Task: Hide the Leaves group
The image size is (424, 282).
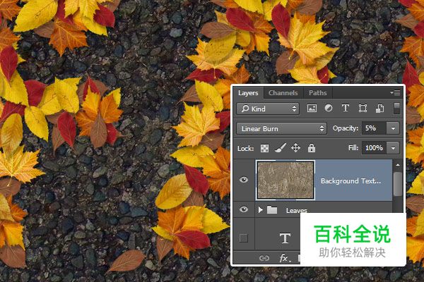Action: (x=244, y=209)
